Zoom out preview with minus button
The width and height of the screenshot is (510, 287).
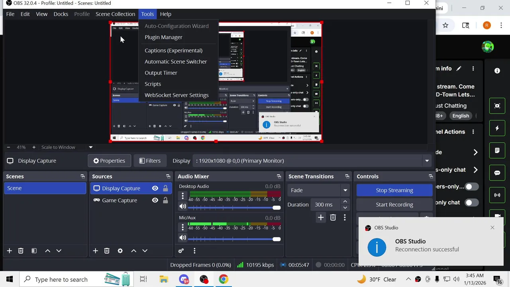(x=8, y=147)
